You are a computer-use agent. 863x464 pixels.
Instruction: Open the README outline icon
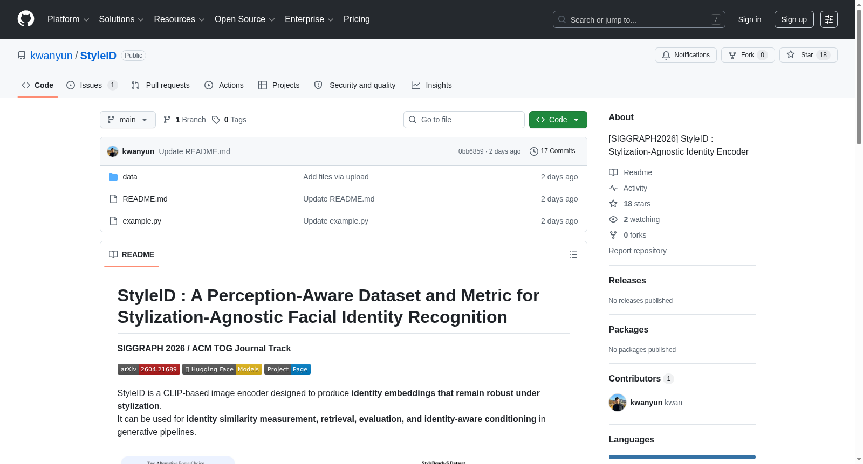(573, 254)
